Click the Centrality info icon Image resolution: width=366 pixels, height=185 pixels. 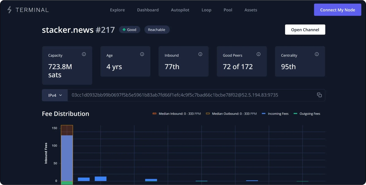coord(317,54)
